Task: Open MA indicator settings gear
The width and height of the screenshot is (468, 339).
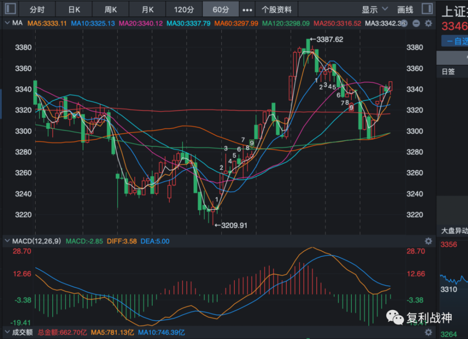Action: pyautogui.click(x=428, y=23)
